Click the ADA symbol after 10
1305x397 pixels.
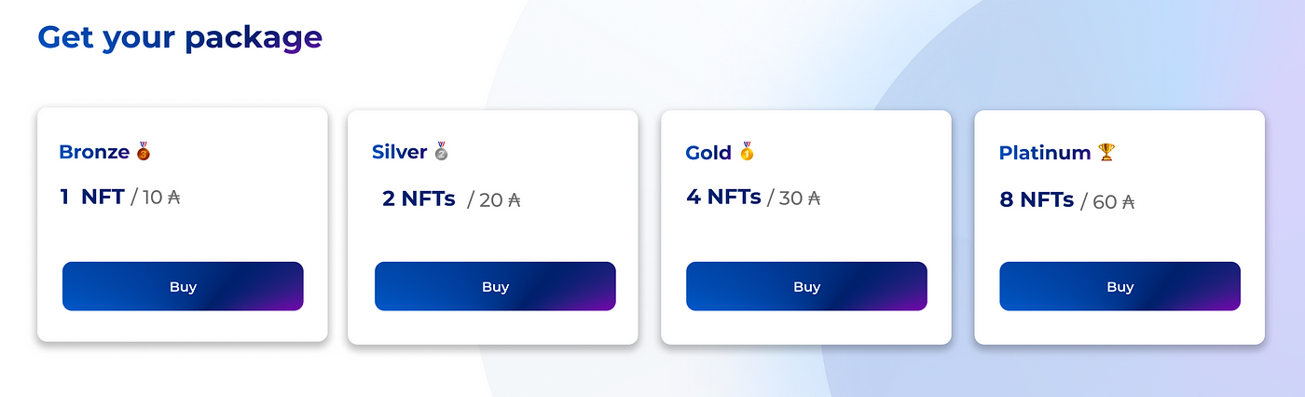(x=173, y=198)
